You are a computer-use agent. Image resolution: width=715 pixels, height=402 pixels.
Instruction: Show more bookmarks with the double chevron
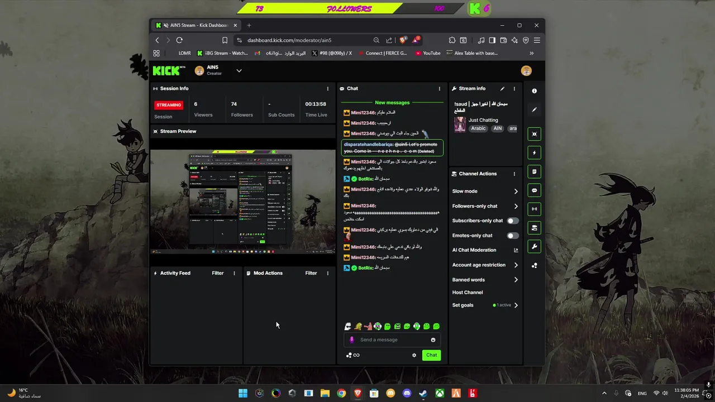pyautogui.click(x=531, y=53)
